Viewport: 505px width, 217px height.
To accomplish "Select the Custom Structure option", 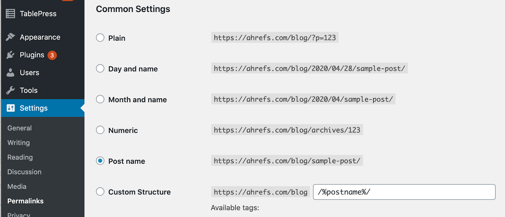I will tap(100, 191).
